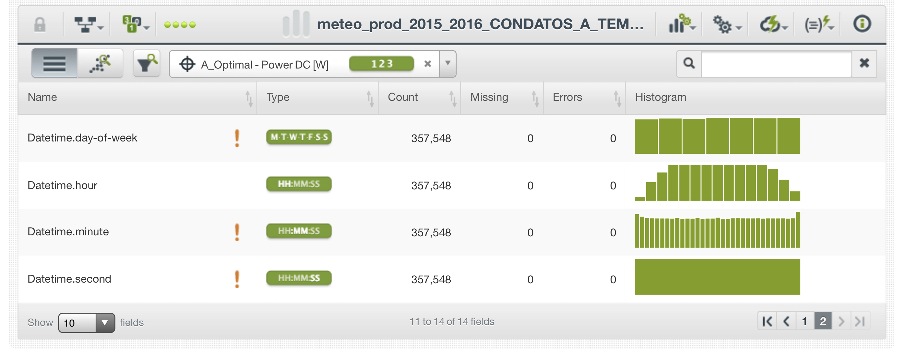Click the Datetime.hour histogram
Screen dimensions: 904x355
[717, 183]
